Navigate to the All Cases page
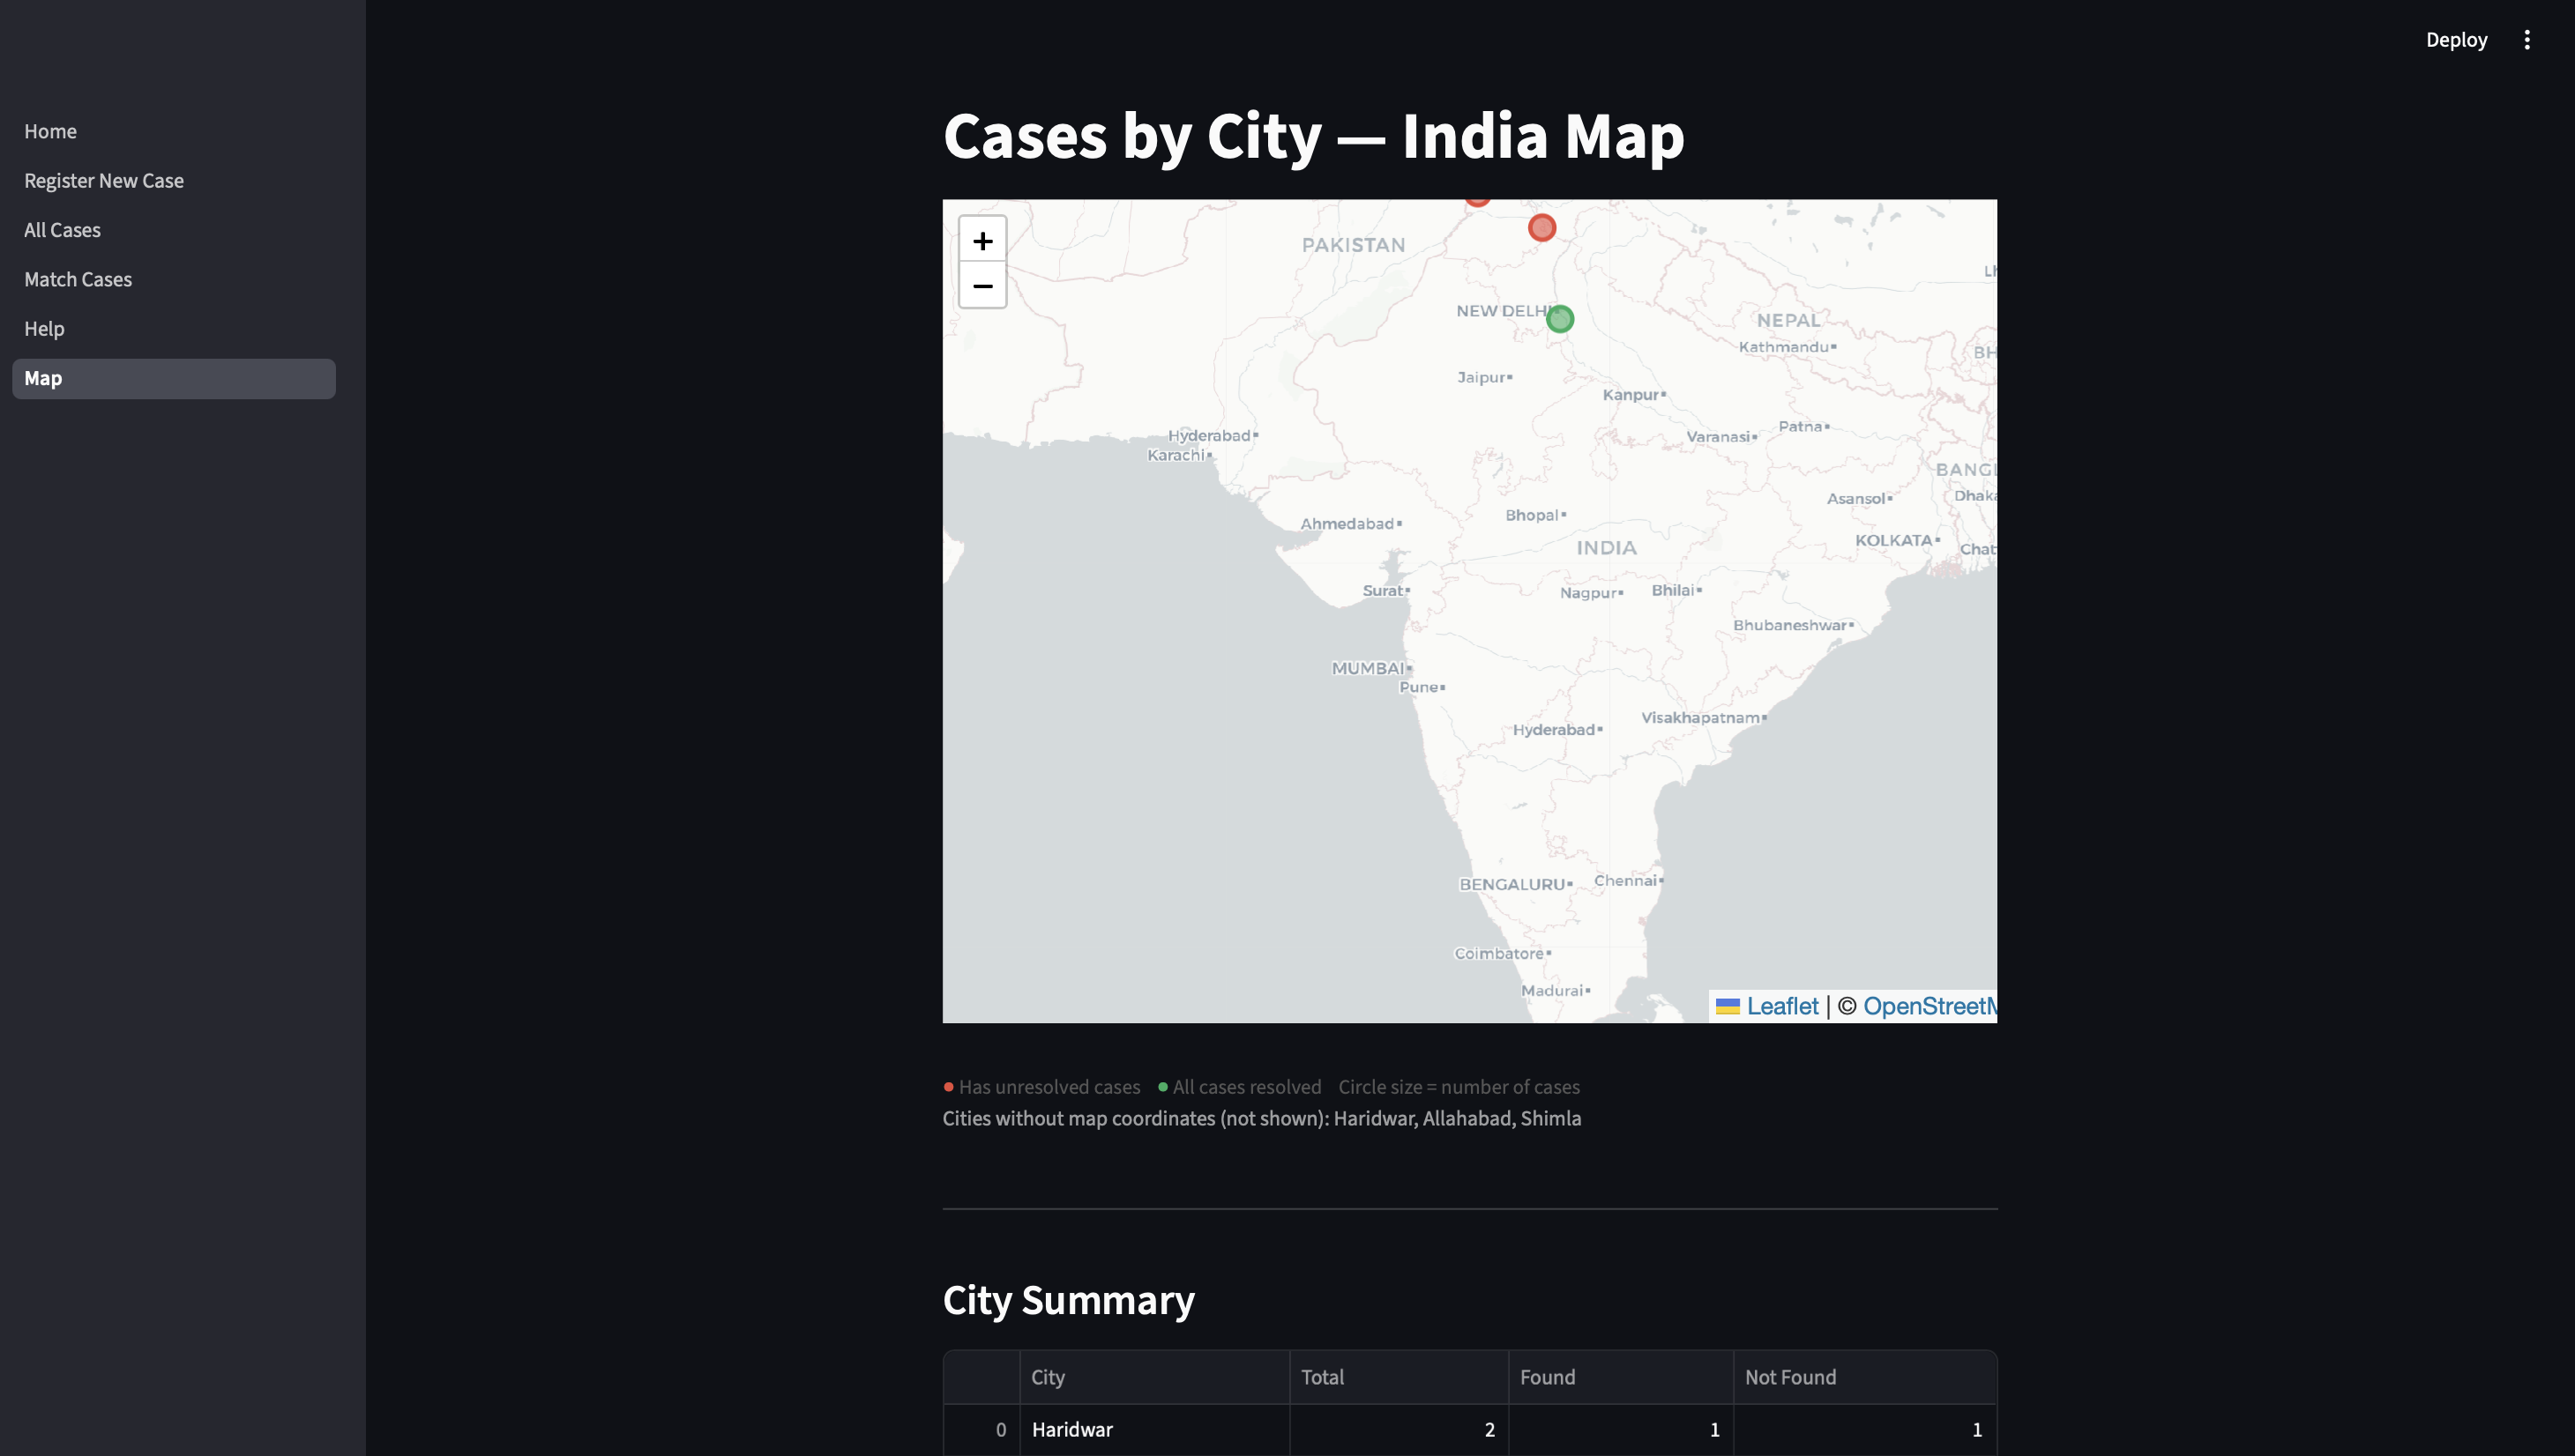The height and width of the screenshot is (1456, 2575). coord(62,230)
